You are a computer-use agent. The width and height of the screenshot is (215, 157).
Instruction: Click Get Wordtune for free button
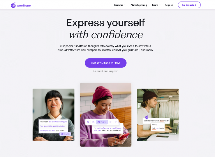(106, 63)
